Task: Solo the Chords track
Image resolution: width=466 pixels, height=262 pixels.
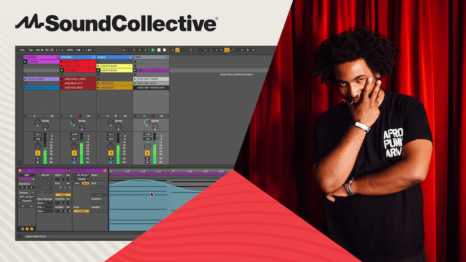Action: pos(38,158)
